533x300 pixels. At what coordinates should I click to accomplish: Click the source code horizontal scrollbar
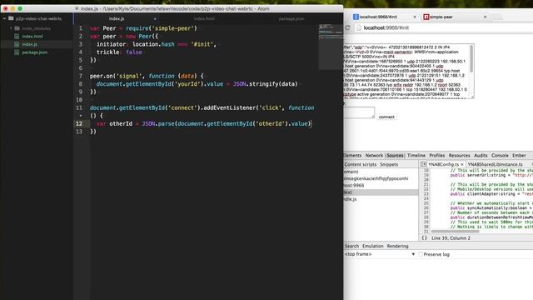click(x=456, y=232)
